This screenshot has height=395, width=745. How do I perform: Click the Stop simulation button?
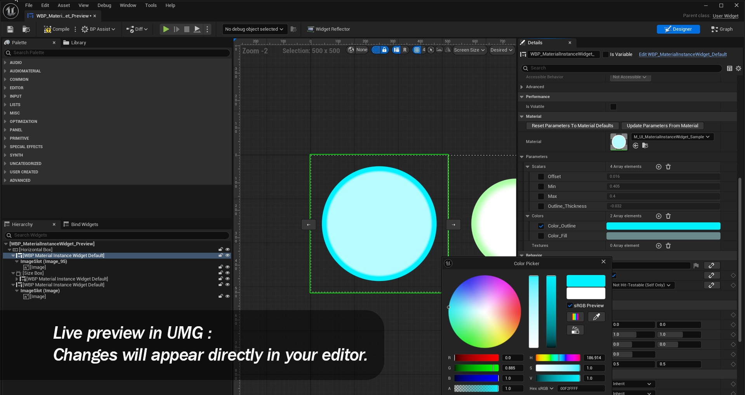(187, 29)
